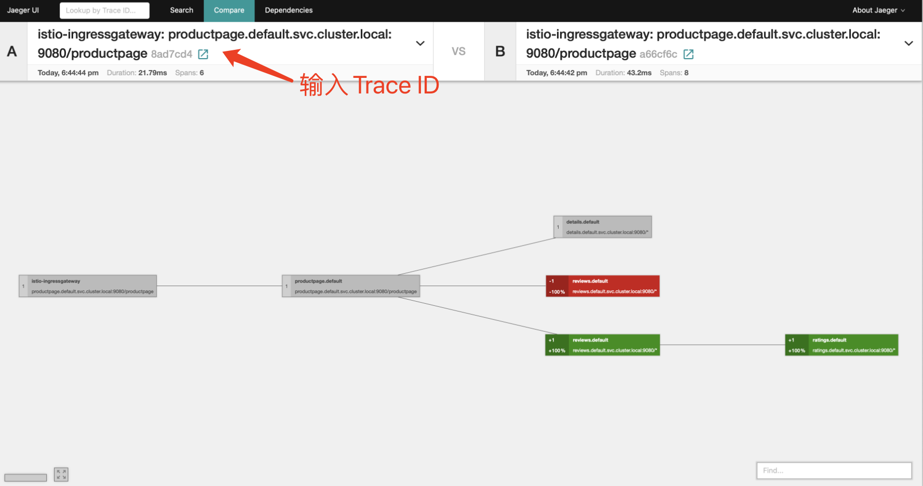Image resolution: width=923 pixels, height=486 pixels.
Task: Select the istio-ingressgateway node
Action: coord(88,286)
